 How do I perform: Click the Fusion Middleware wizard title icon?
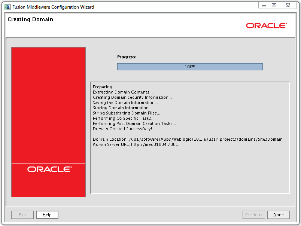[7, 7]
